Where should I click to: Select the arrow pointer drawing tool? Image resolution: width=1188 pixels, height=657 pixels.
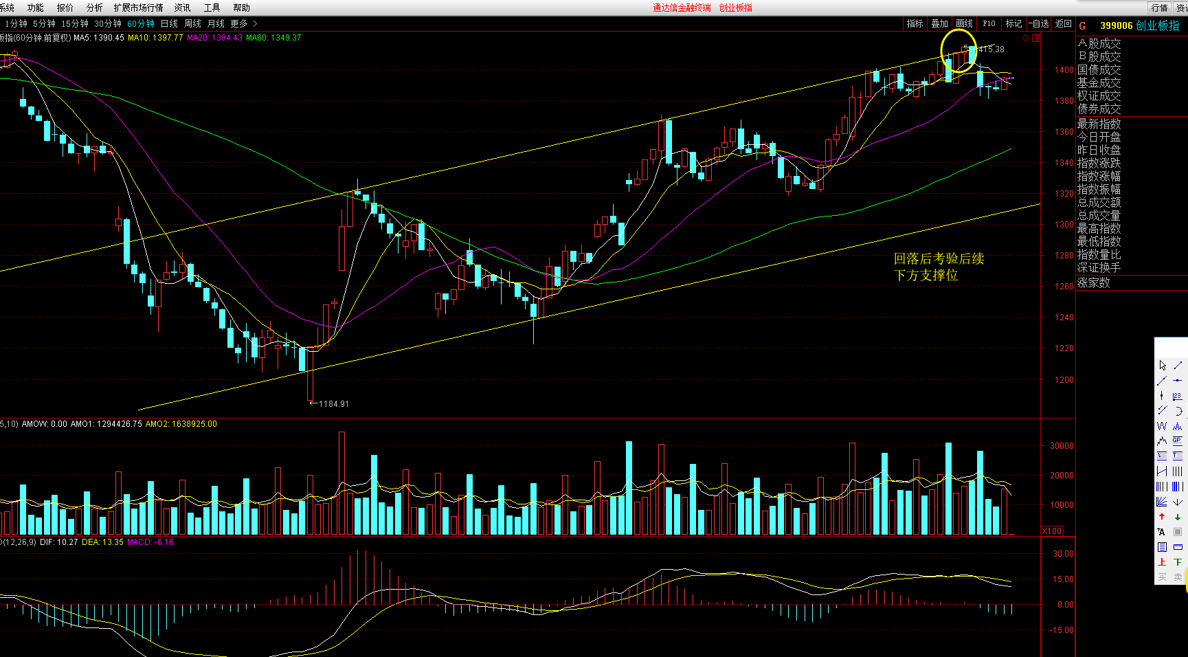point(1162,366)
